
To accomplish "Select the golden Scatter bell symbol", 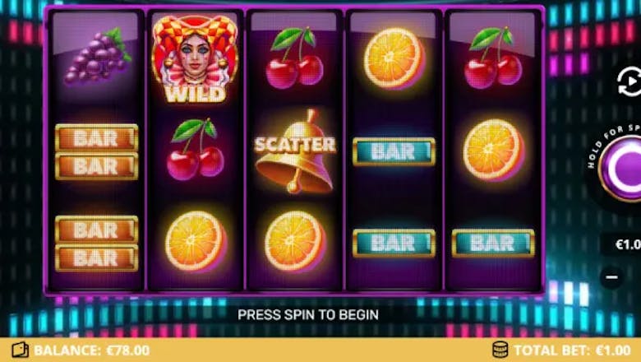I will pyautogui.click(x=294, y=151).
